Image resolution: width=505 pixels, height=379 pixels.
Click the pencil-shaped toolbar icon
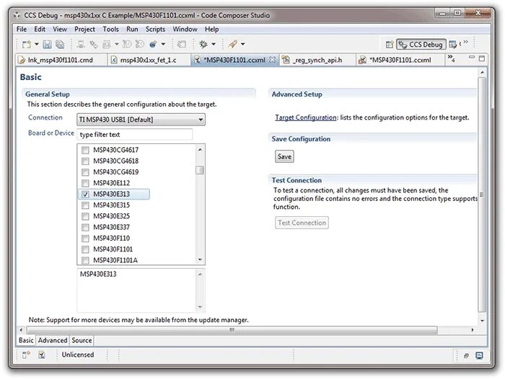pos(232,44)
